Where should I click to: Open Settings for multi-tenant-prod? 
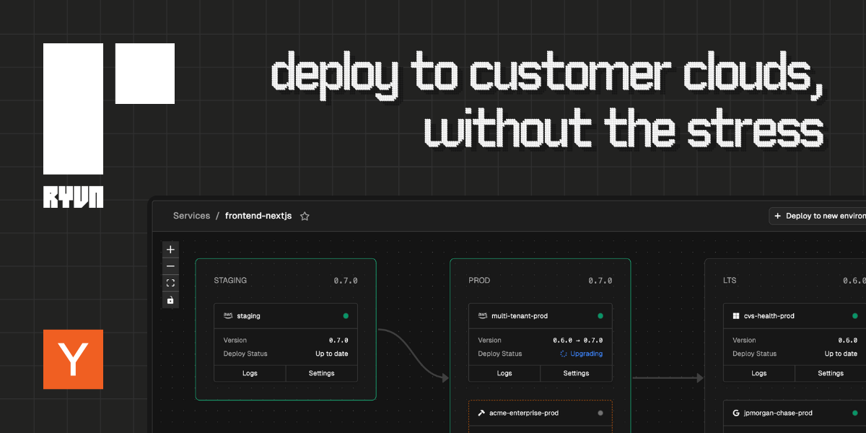click(576, 373)
